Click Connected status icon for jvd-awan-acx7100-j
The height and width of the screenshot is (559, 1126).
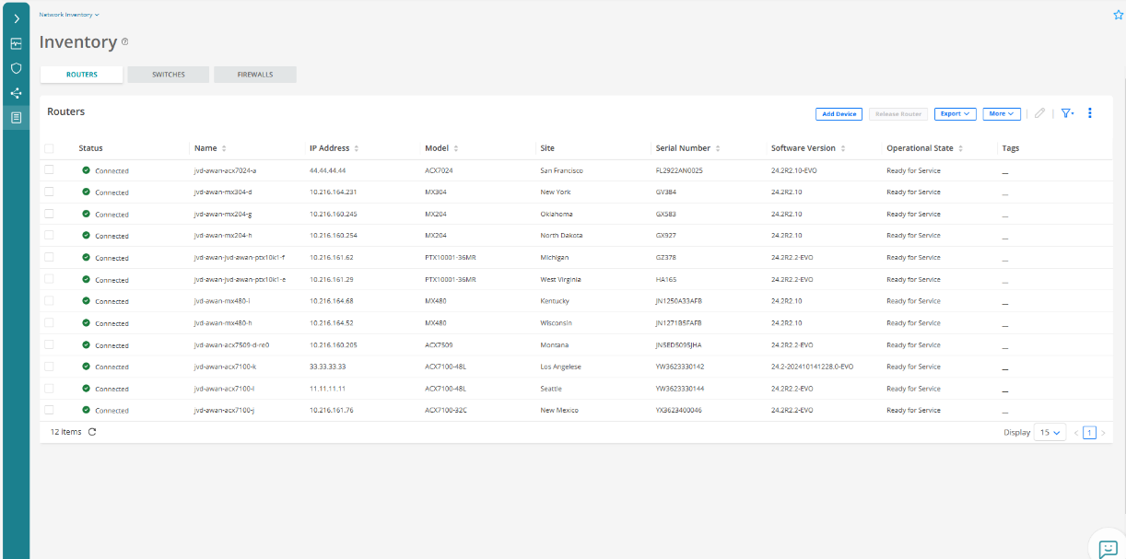[x=87, y=411]
